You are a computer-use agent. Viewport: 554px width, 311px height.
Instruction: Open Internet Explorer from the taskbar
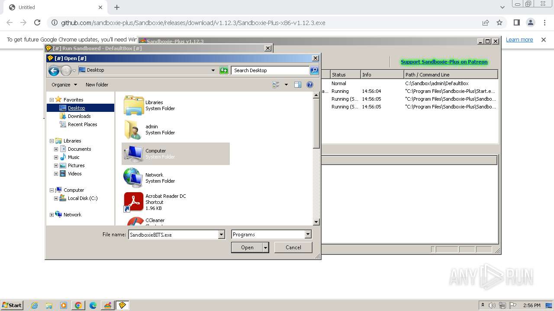point(34,305)
